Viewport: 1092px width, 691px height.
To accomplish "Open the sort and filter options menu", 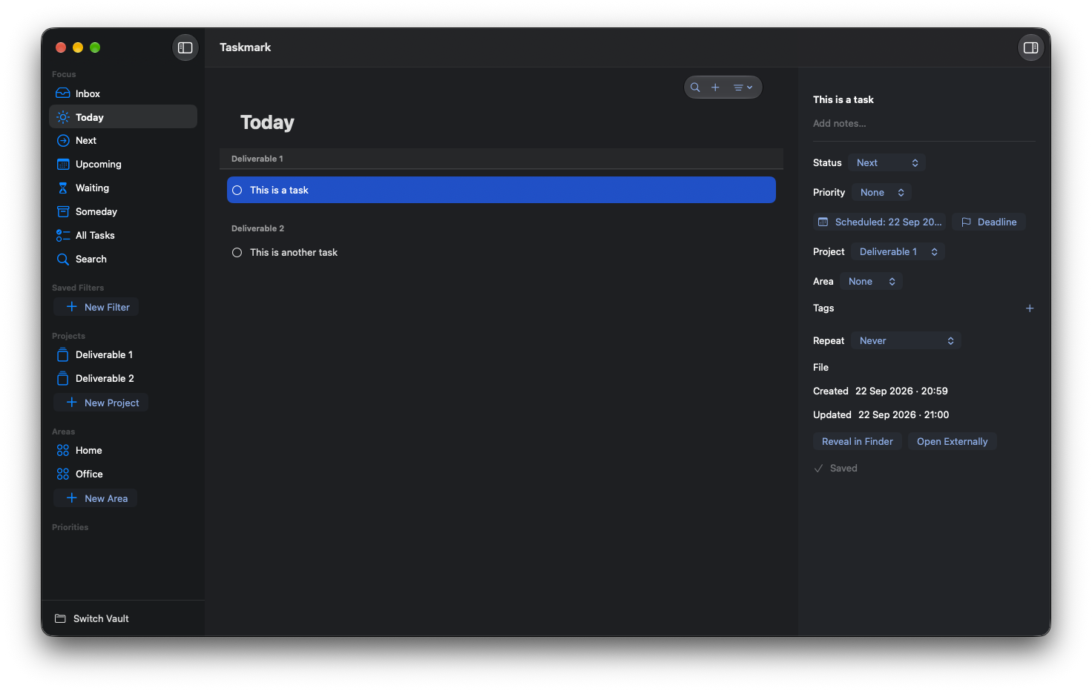I will coord(743,87).
